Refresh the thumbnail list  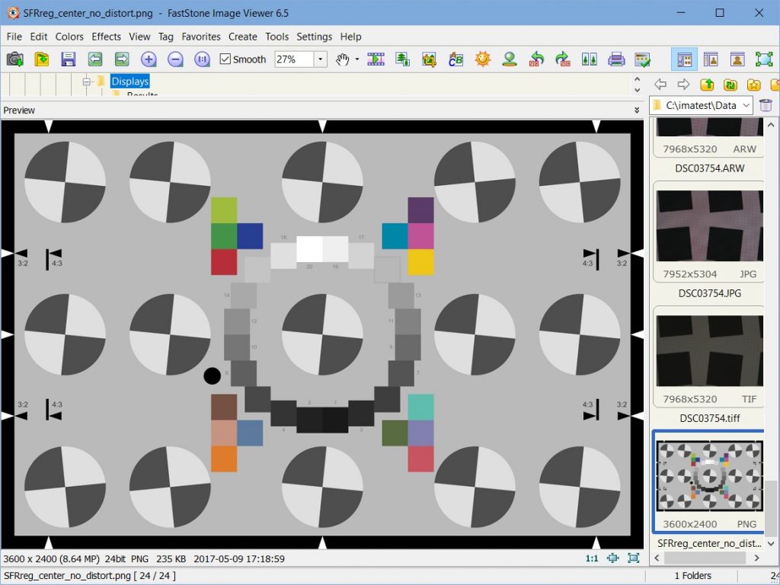[x=730, y=84]
